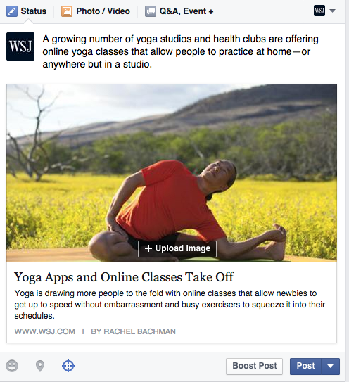Image resolution: width=349 pixels, height=382 pixels.
Task: Click in the status text field
Action: pyautogui.click(x=180, y=51)
